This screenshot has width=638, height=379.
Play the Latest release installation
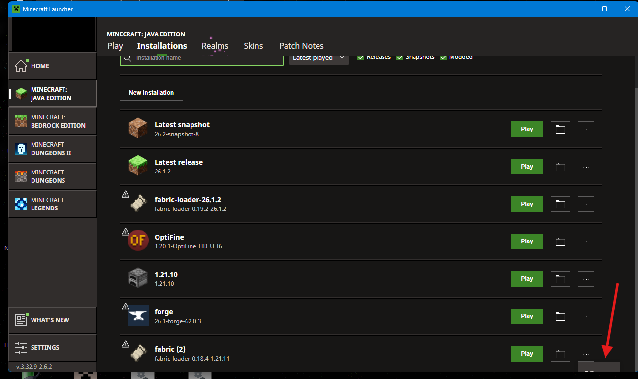[527, 167]
